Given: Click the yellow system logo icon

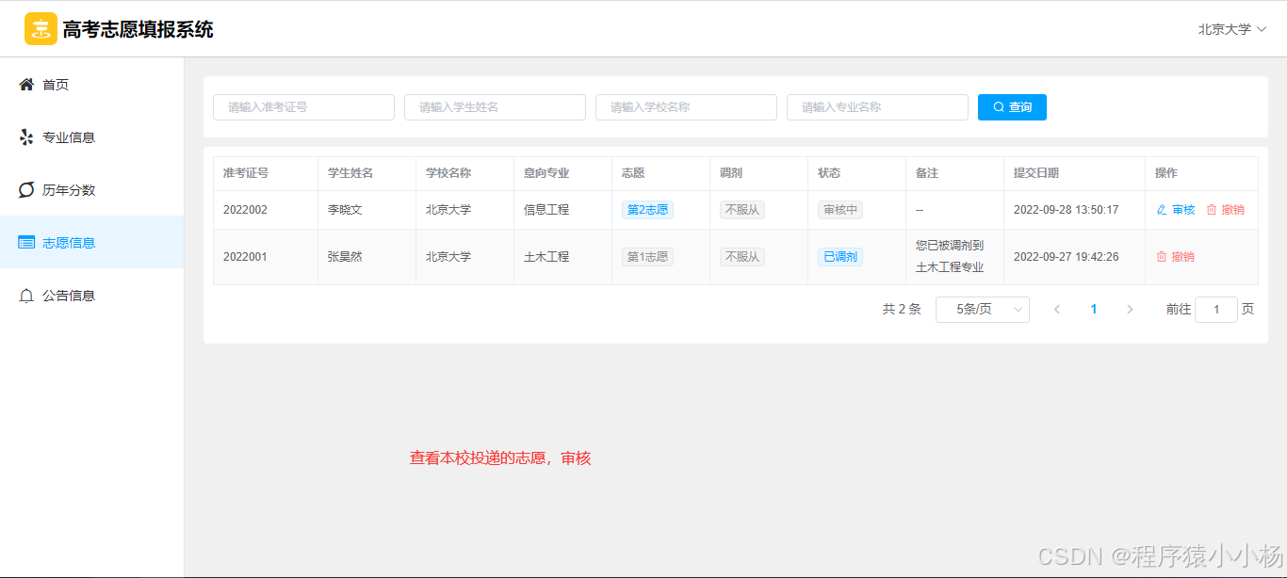Looking at the screenshot, I should (x=41, y=29).
